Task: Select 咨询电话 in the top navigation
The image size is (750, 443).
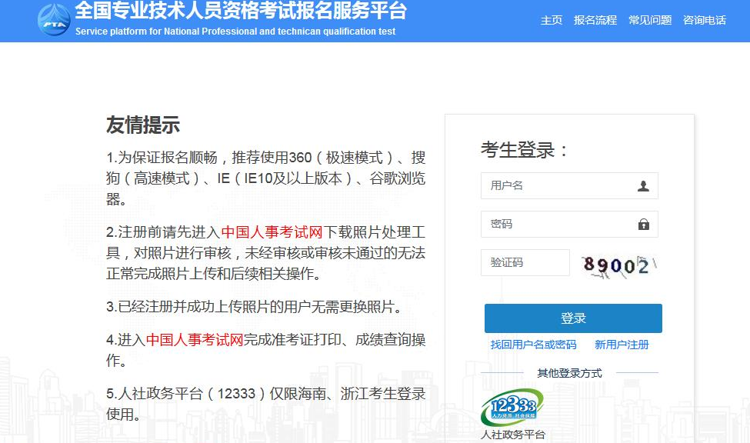Action: click(705, 20)
